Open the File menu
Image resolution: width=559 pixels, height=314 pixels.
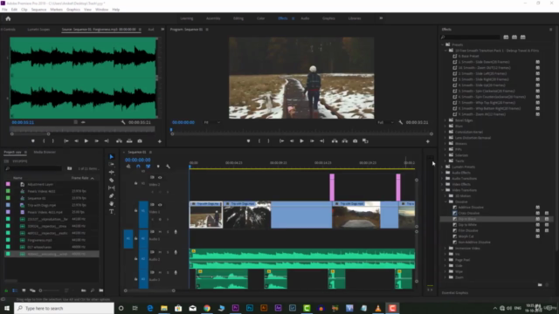tap(4, 10)
